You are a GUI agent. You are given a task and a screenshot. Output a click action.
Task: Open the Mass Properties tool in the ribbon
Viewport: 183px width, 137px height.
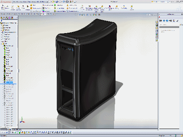[x=13, y=8]
